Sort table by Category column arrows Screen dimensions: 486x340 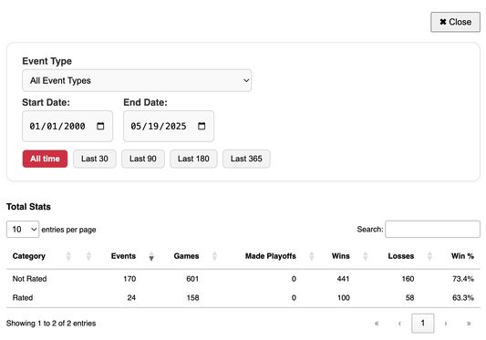click(x=68, y=256)
